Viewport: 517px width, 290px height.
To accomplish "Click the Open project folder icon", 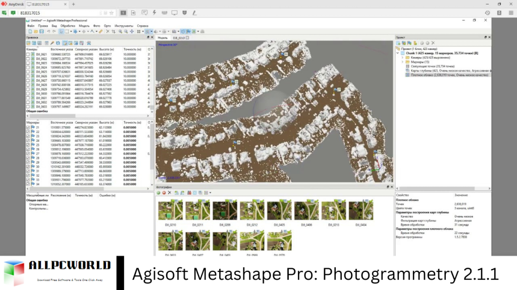I will pyautogui.click(x=36, y=32).
